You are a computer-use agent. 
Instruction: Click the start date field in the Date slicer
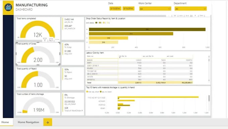pos(115,8)
